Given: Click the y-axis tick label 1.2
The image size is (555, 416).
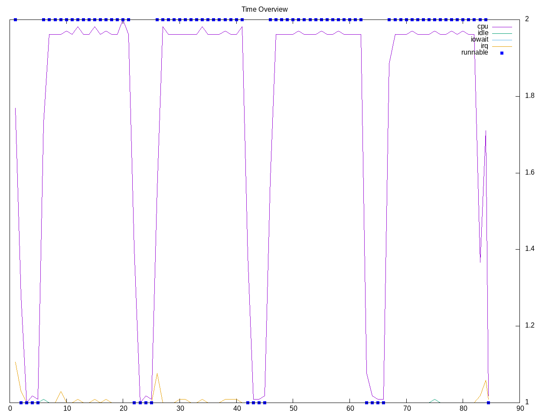Looking at the screenshot, I should 529,326.
